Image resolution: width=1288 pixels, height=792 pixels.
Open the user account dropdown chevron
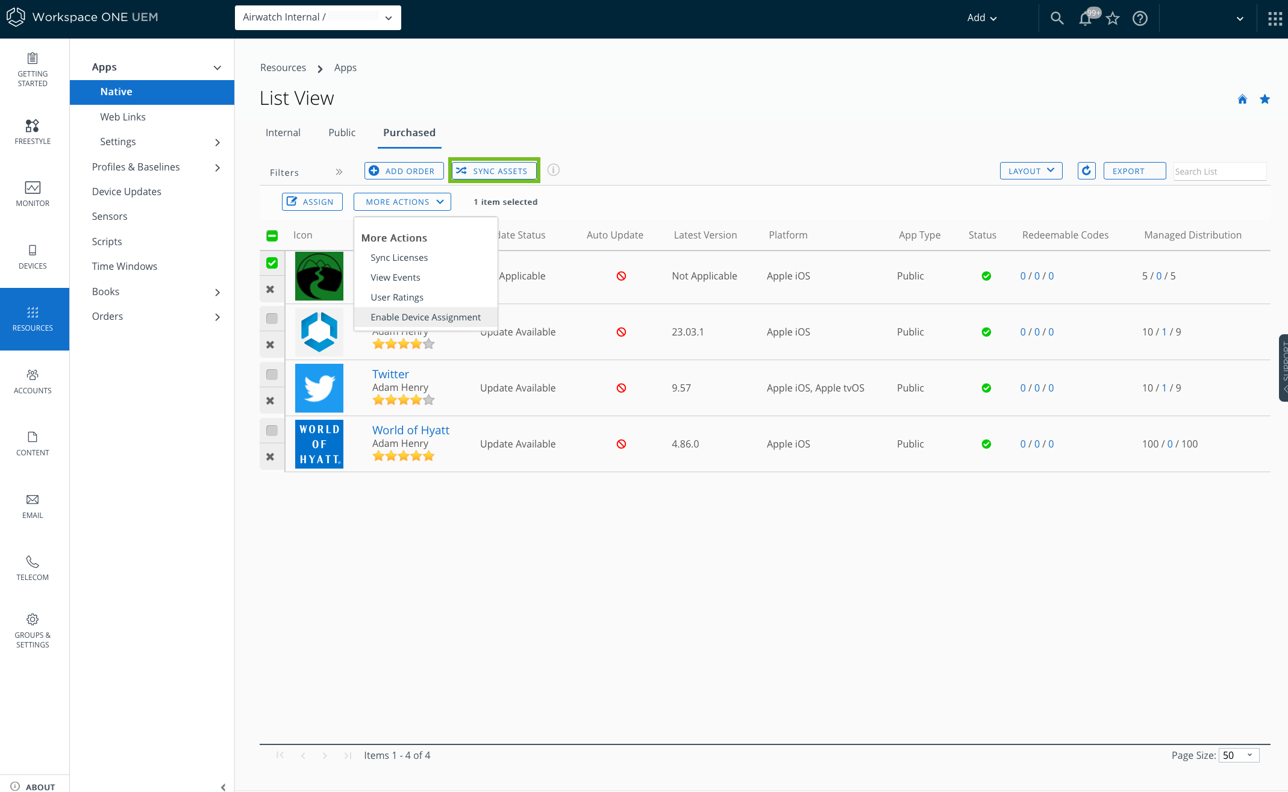(1240, 19)
